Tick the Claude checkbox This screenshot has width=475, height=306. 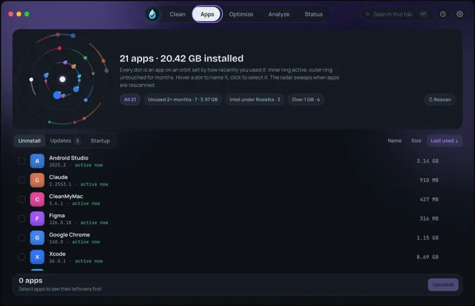[21, 180]
